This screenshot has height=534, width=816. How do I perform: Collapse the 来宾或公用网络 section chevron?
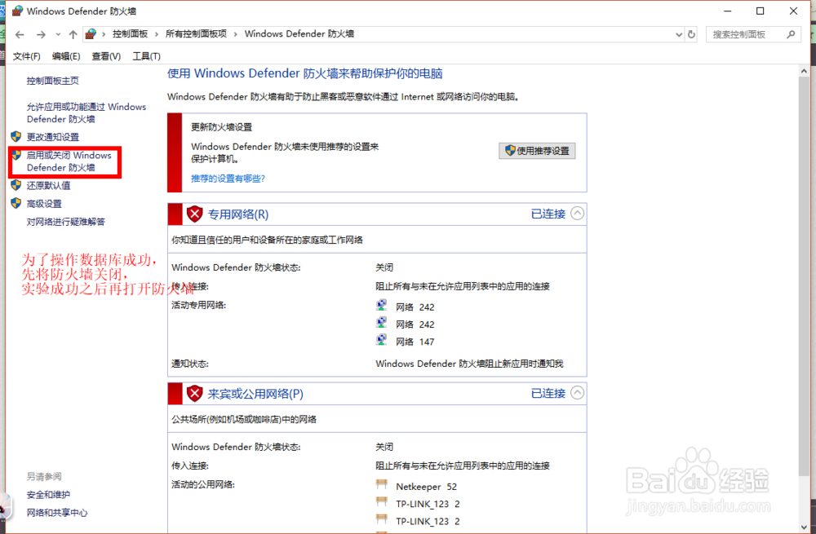(577, 393)
